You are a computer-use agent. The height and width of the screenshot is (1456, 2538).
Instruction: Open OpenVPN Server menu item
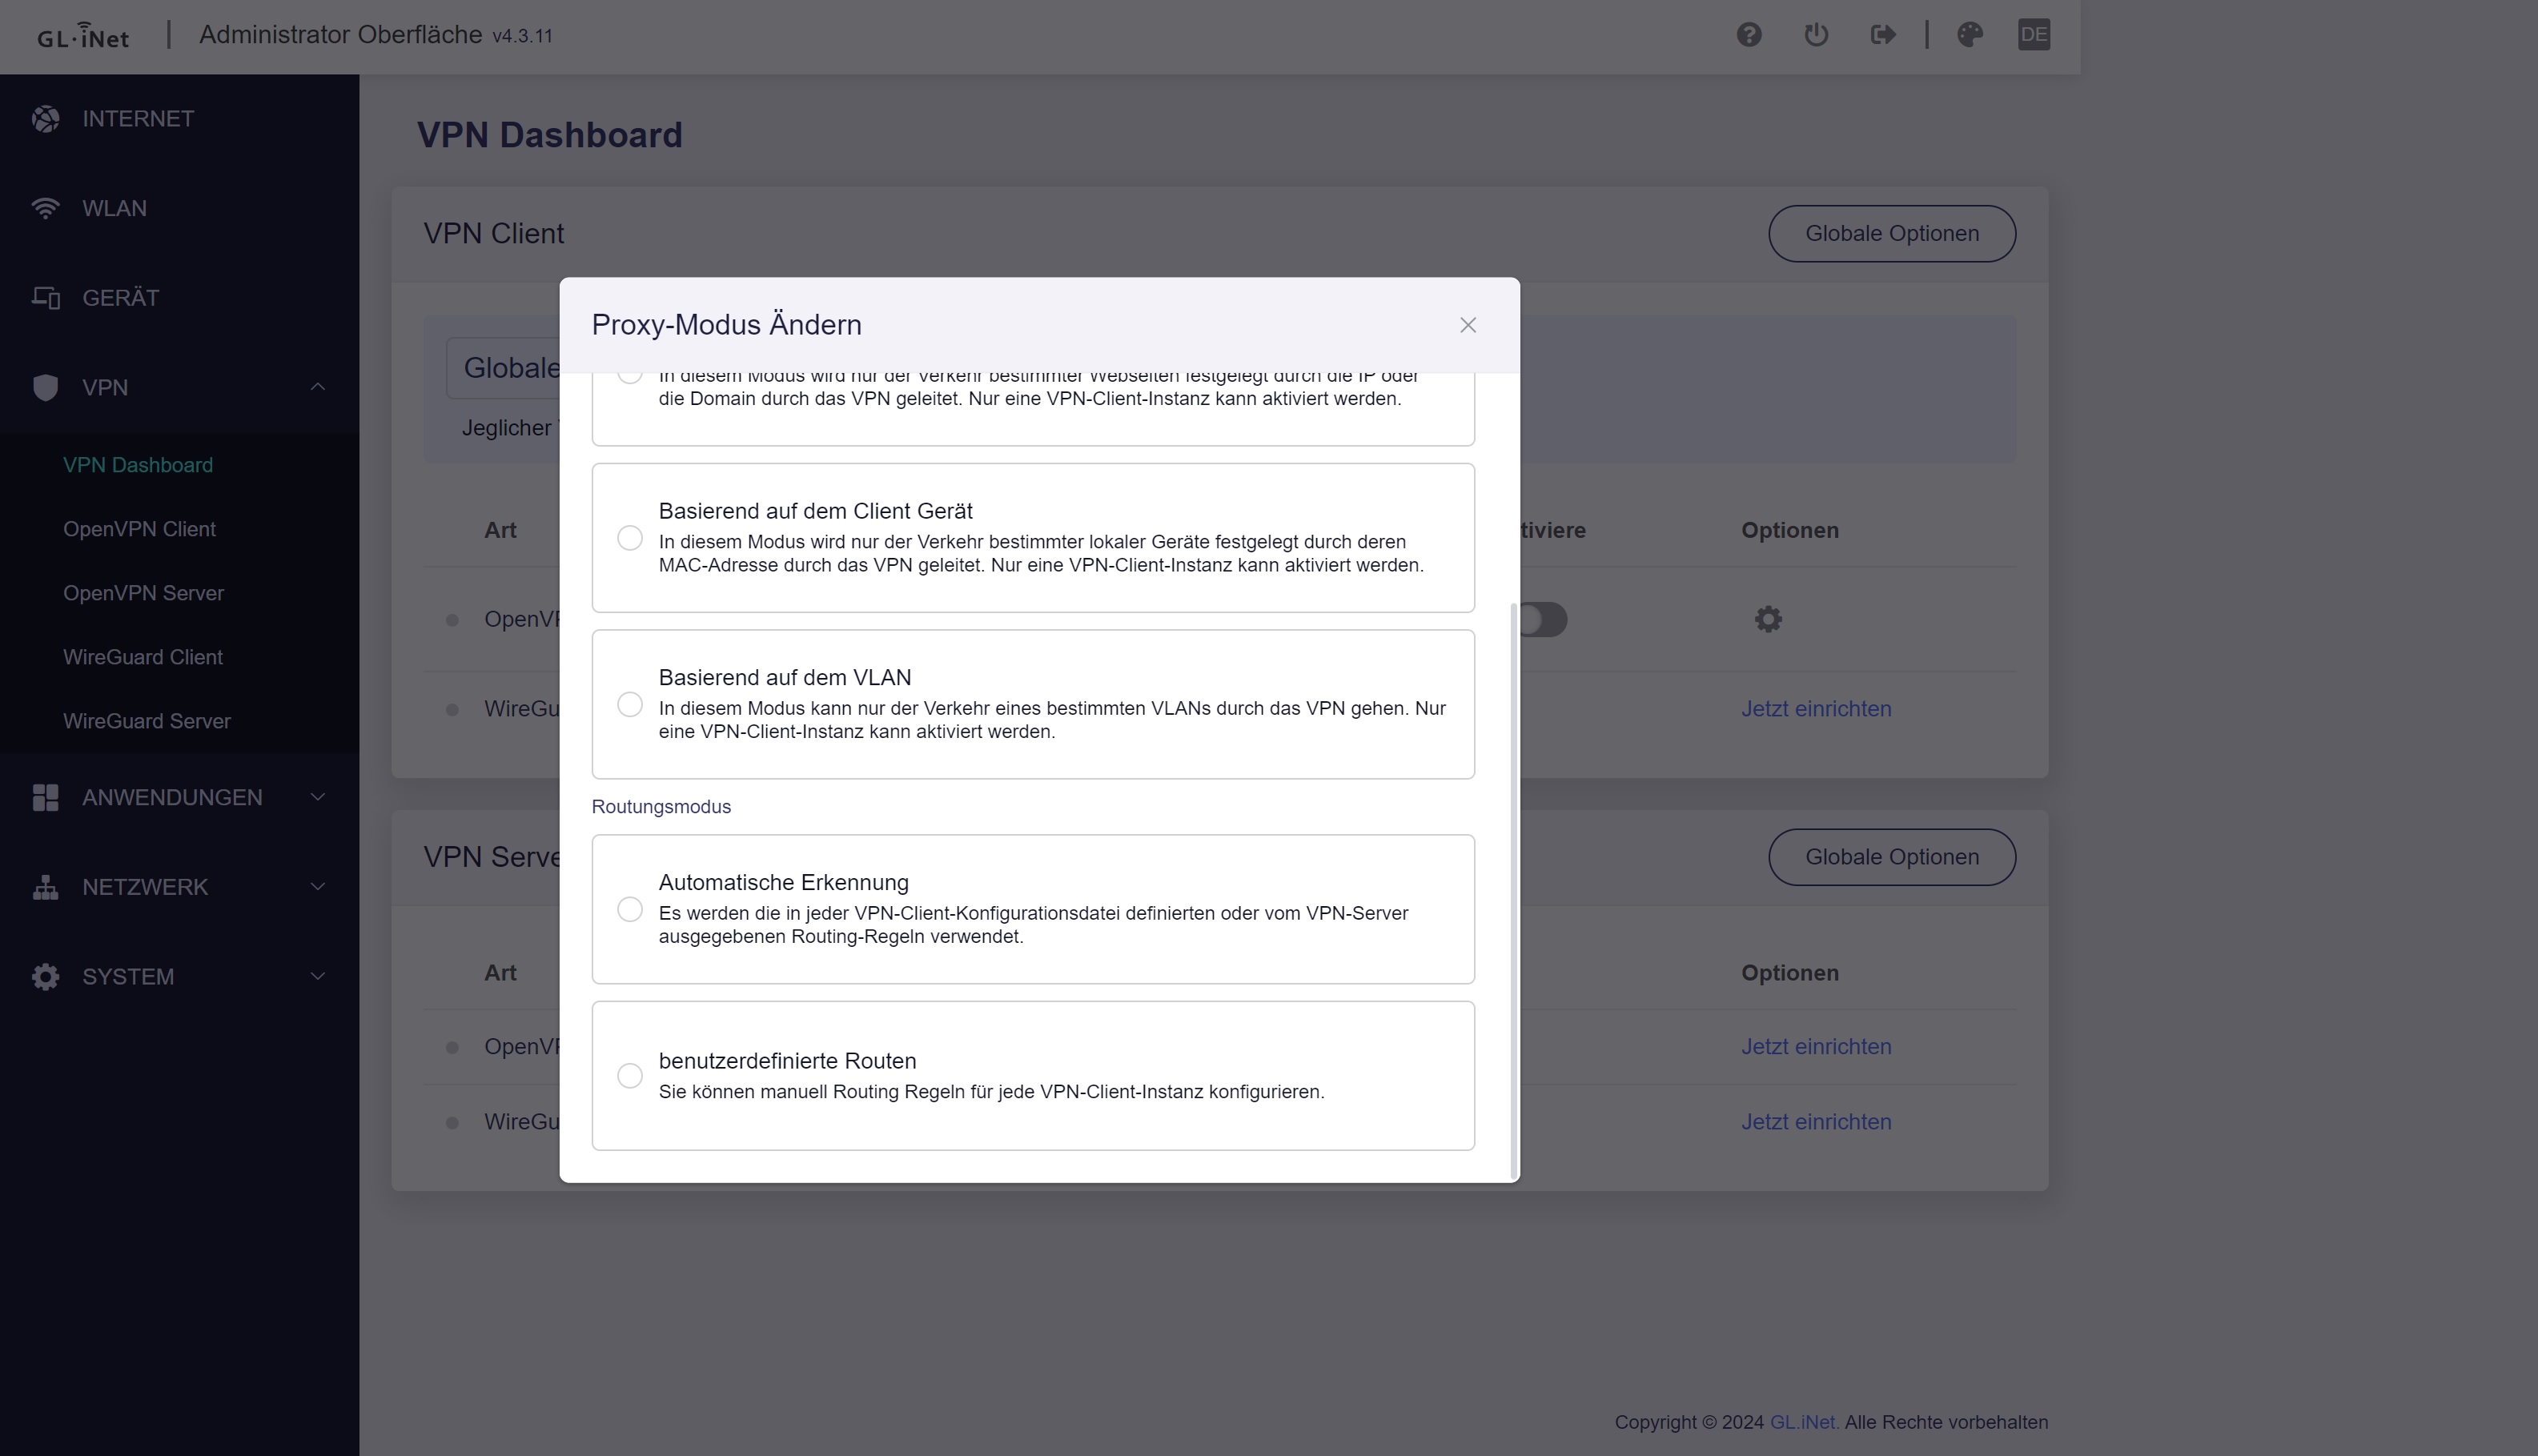point(143,593)
